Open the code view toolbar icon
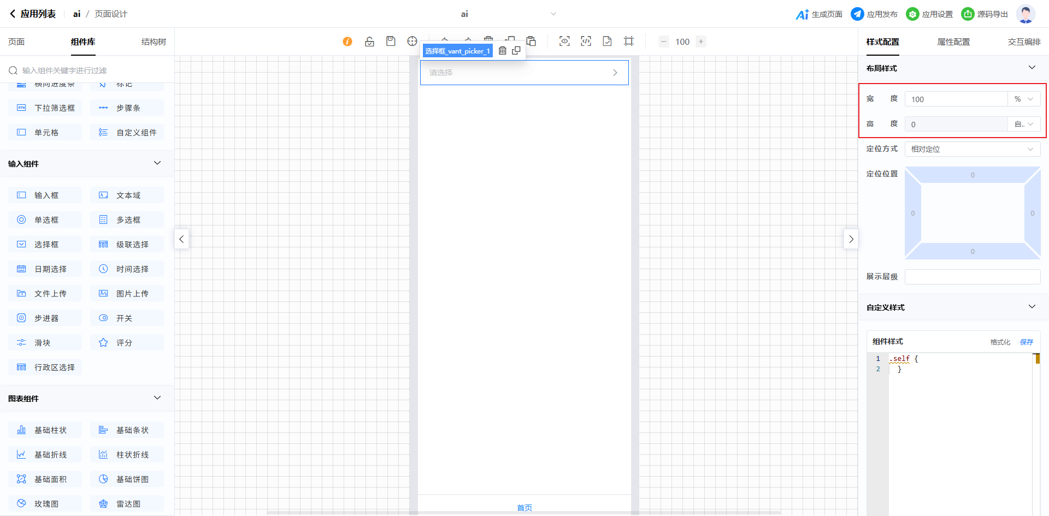This screenshot has height=516, width=1049. coord(586,41)
